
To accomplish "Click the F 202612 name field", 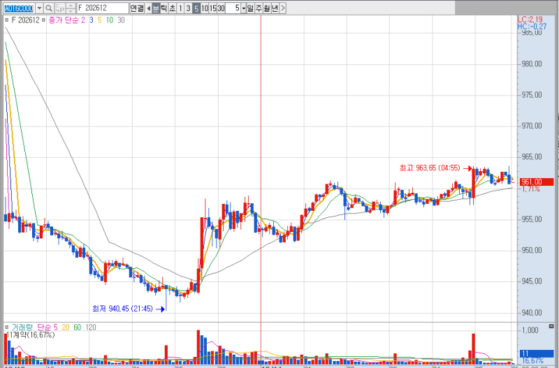I will tap(103, 8).
